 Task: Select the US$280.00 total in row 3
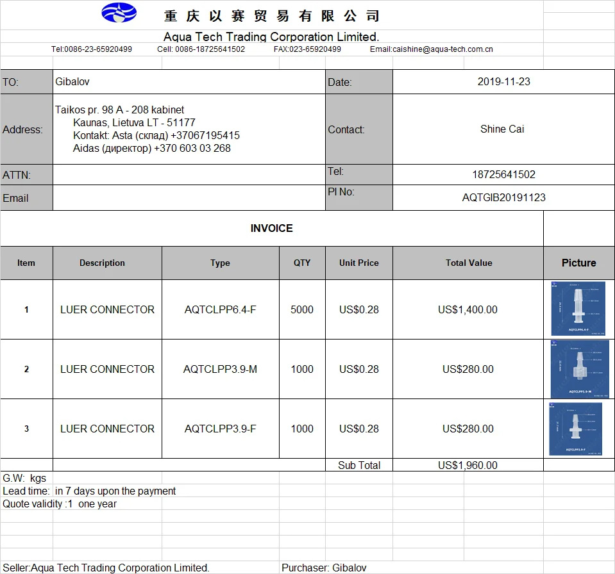[468, 429]
